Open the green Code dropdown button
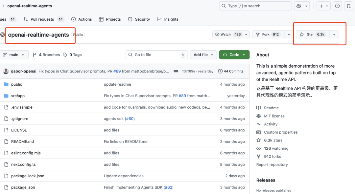Viewport: 355px width, 194px height. (x=234, y=55)
